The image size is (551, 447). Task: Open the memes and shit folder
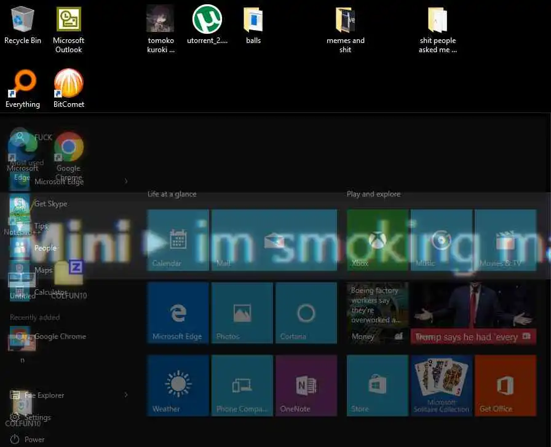pyautogui.click(x=346, y=30)
